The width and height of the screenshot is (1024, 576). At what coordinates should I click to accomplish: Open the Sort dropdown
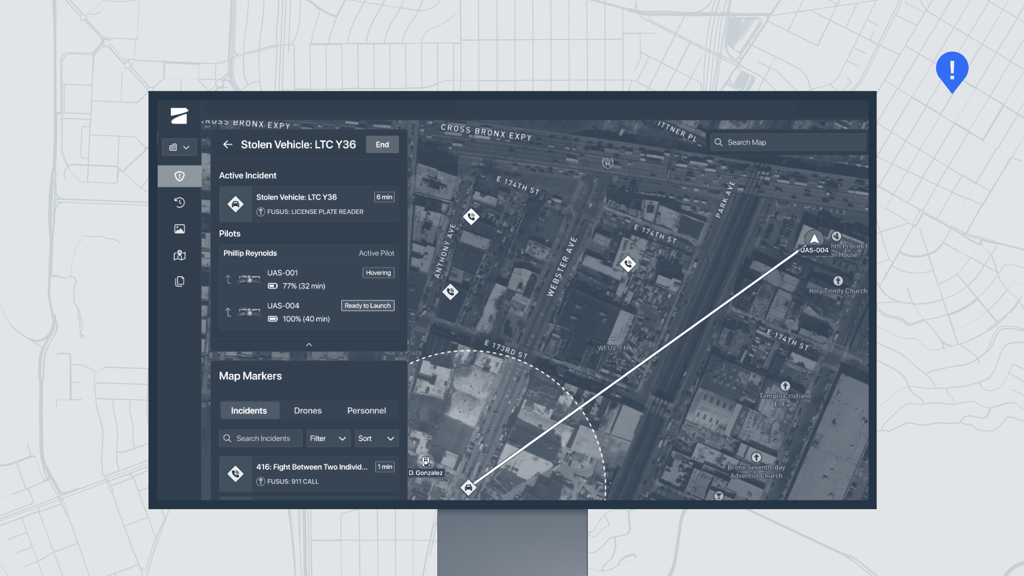click(376, 438)
